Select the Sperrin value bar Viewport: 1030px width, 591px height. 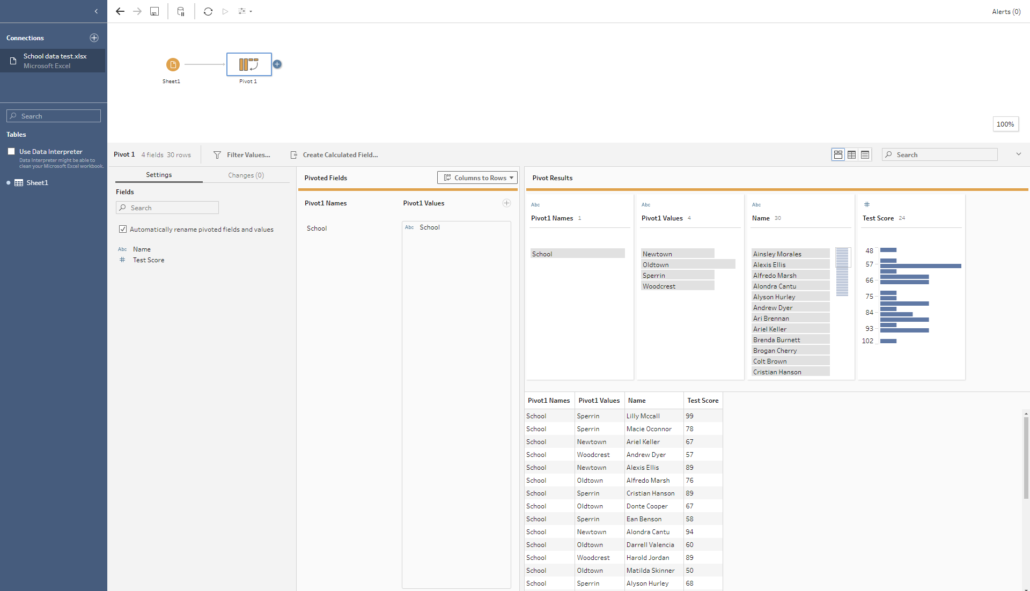[678, 275]
